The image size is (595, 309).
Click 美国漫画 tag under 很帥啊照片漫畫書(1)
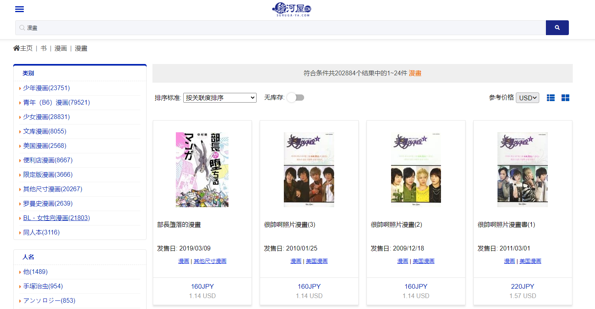tap(530, 261)
